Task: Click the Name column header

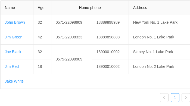Action: click(x=17, y=8)
